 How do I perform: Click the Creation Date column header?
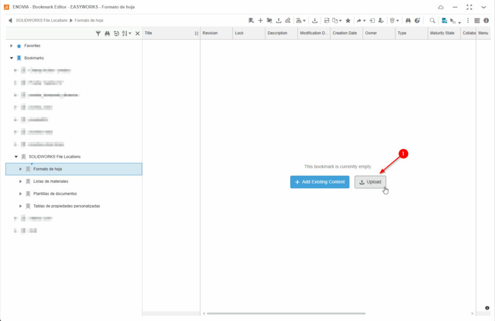click(x=346, y=33)
